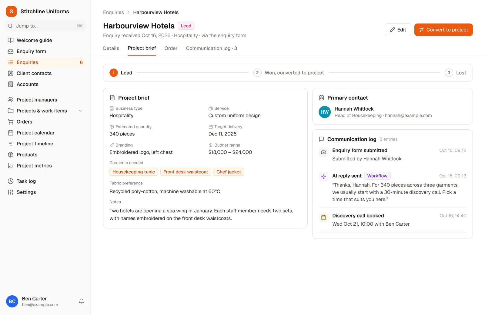Select the Project brief tab

point(142,48)
